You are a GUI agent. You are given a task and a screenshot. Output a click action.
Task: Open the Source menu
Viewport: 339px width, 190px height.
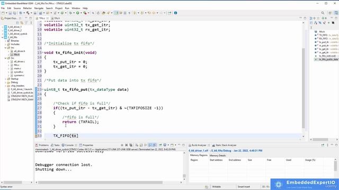(x=17, y=8)
